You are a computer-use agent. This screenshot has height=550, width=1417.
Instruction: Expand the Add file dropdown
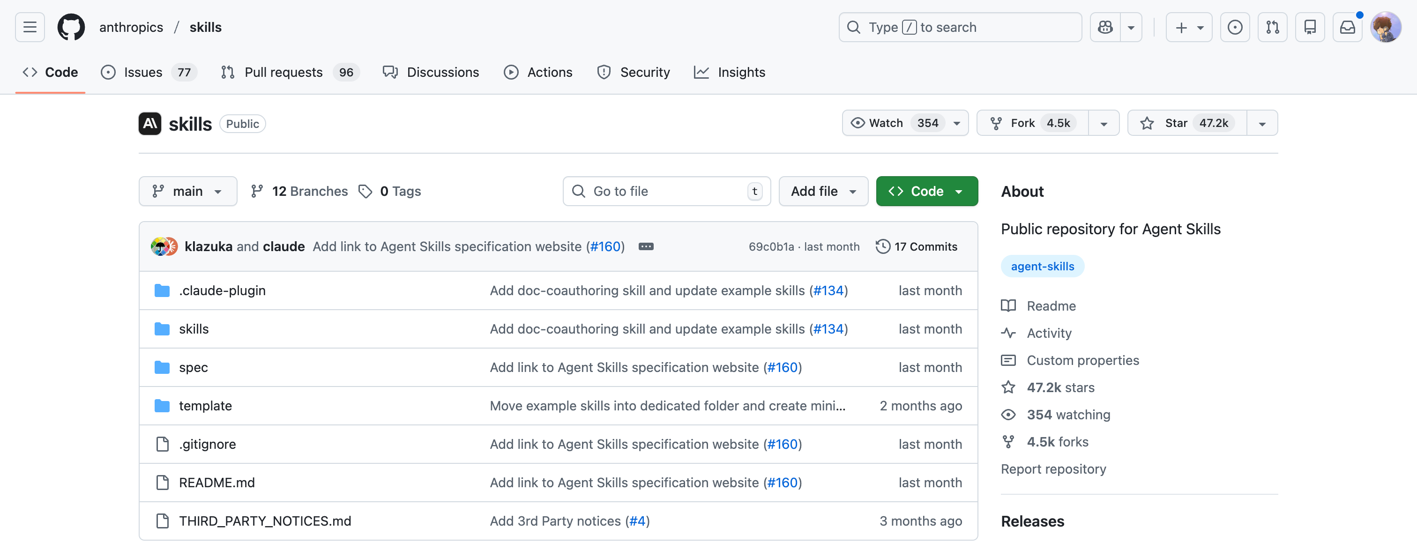(x=823, y=191)
